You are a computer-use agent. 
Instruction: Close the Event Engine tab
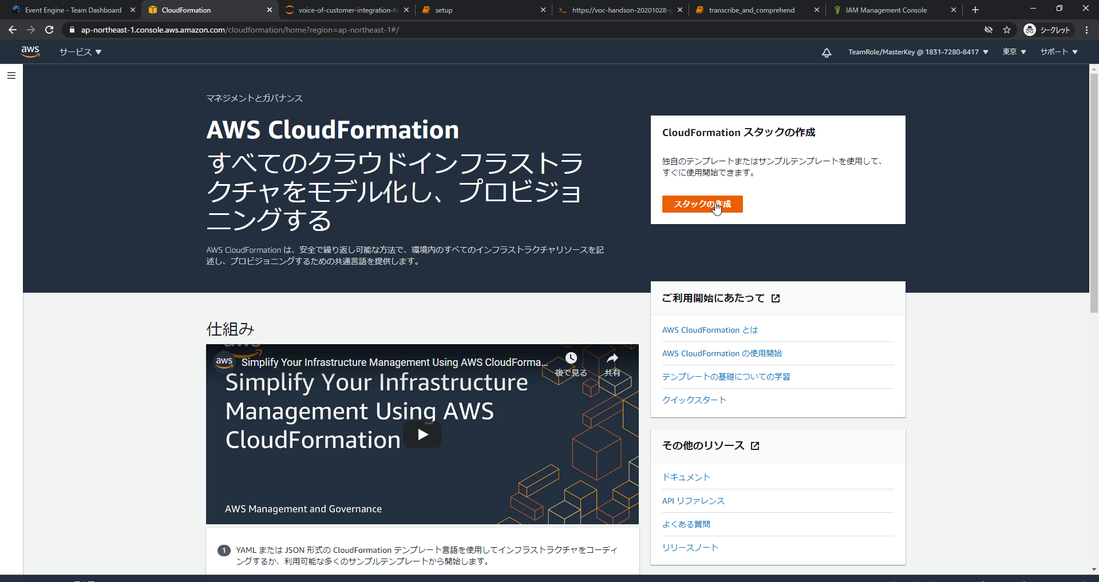(132, 10)
